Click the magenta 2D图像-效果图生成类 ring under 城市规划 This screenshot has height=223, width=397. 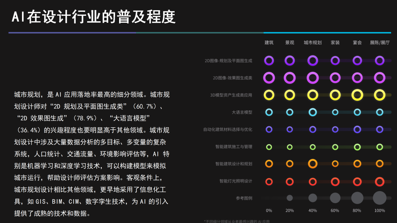(x=313, y=78)
